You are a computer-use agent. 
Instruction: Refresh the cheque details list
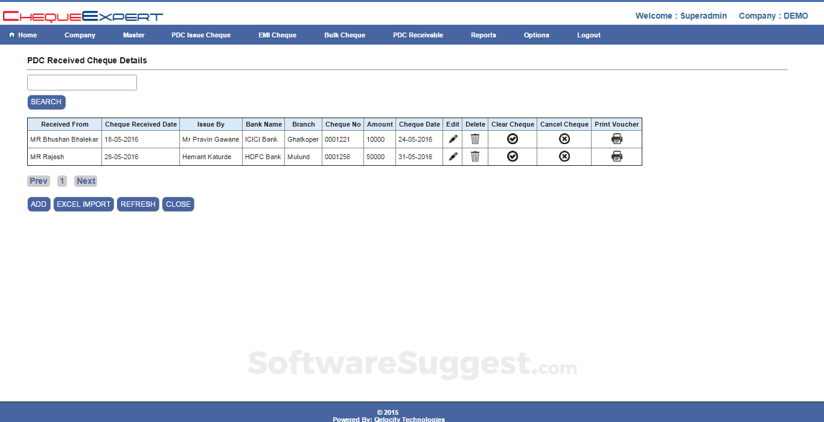pyautogui.click(x=138, y=204)
